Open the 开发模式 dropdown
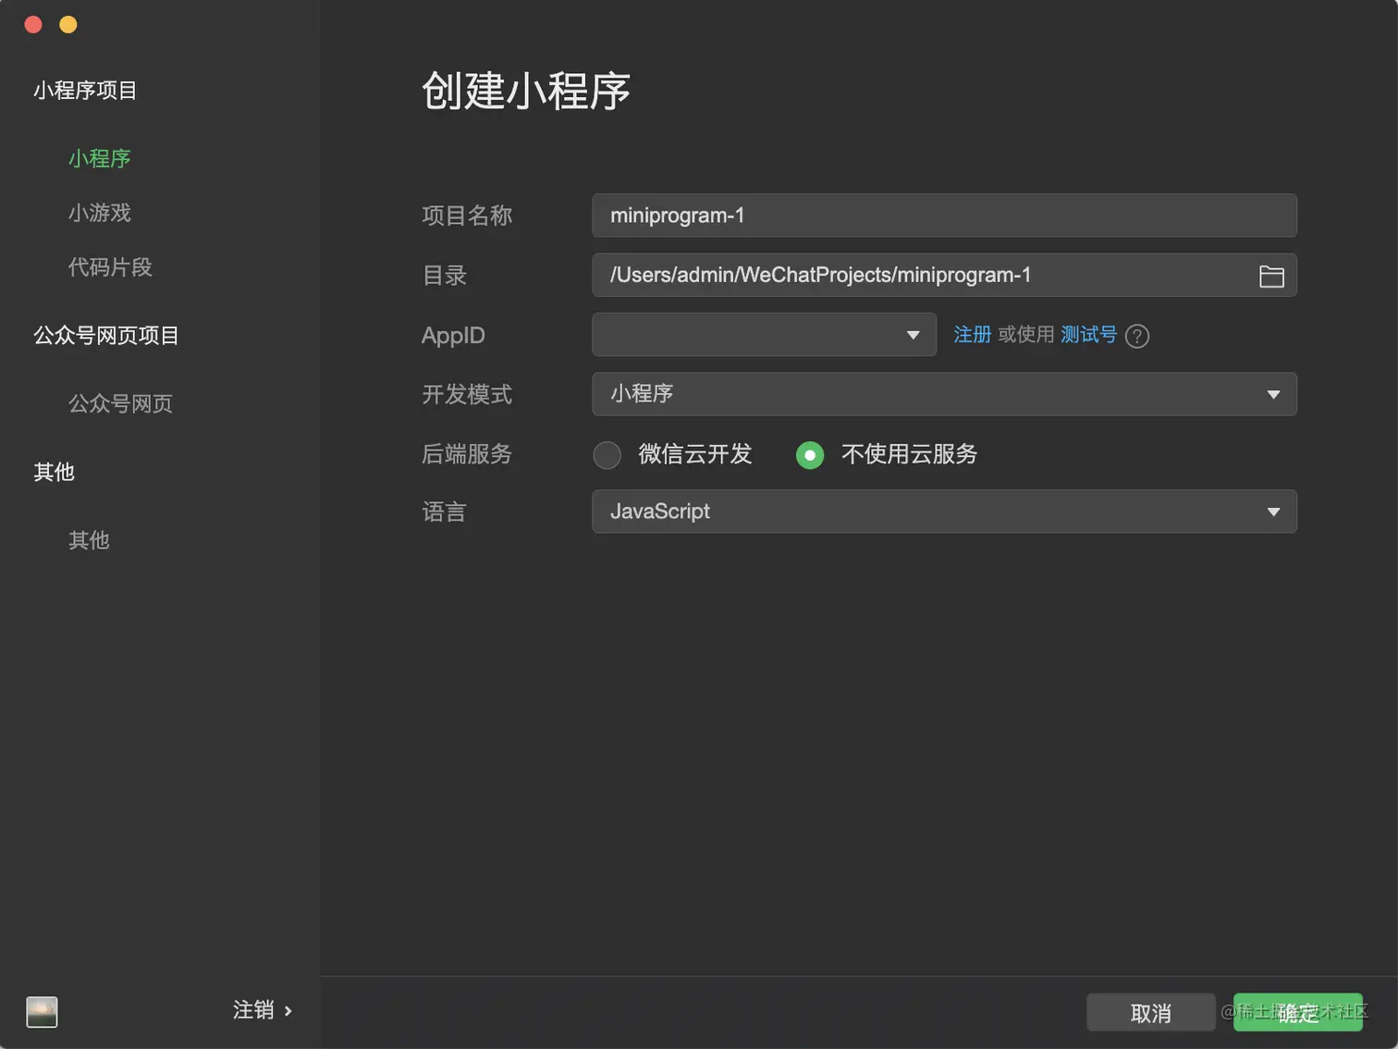 [944, 394]
